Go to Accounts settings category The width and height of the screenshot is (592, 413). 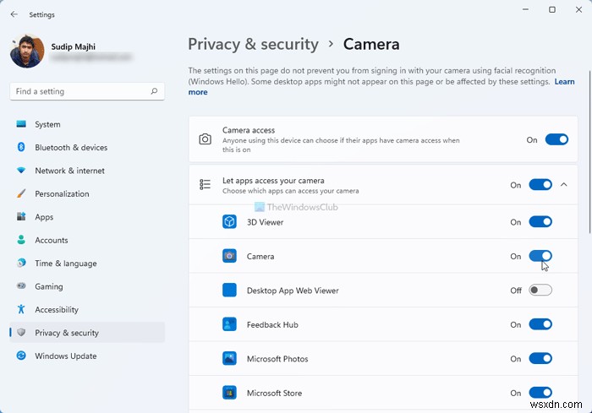(51, 240)
